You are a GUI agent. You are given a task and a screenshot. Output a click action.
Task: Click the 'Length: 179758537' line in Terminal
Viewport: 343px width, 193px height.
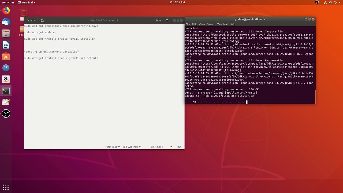(x=221, y=92)
